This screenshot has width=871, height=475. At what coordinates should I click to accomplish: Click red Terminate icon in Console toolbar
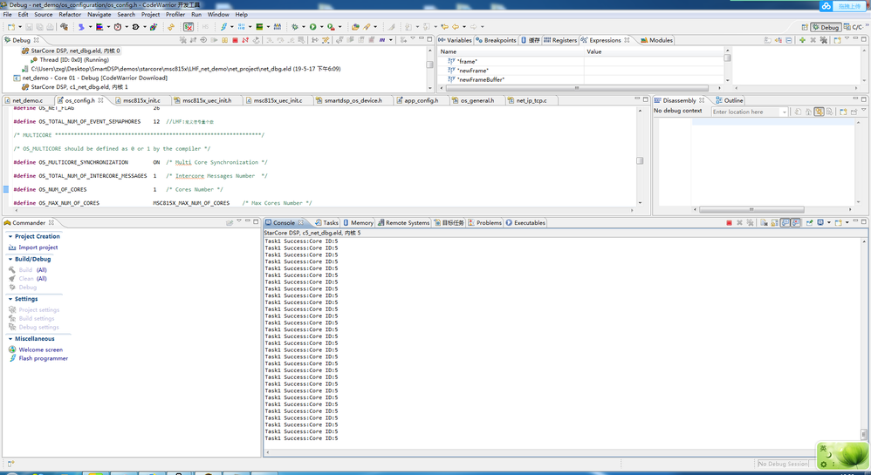[730, 222]
